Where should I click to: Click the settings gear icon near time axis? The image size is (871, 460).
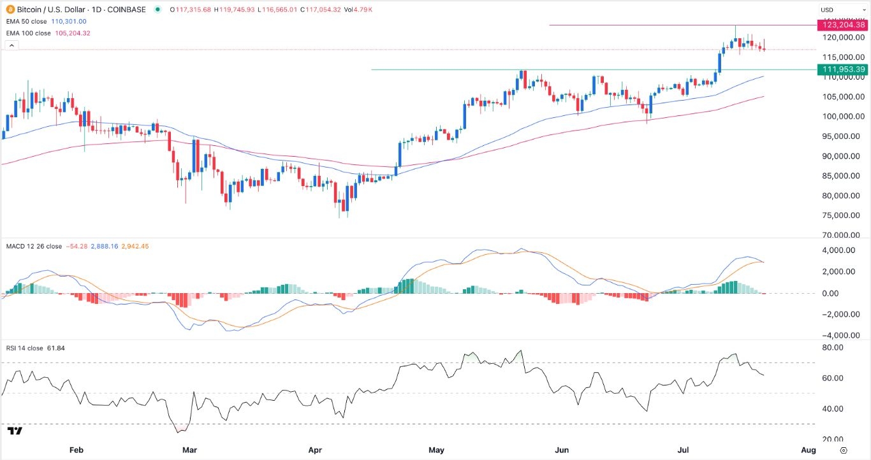coord(844,450)
